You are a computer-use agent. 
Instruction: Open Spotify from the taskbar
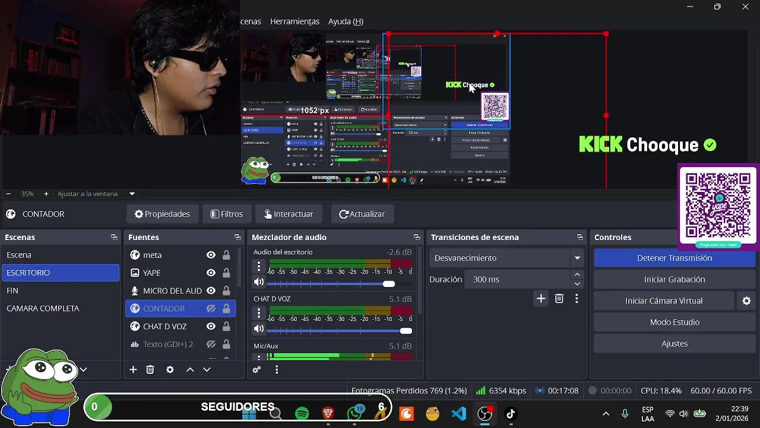(x=302, y=413)
